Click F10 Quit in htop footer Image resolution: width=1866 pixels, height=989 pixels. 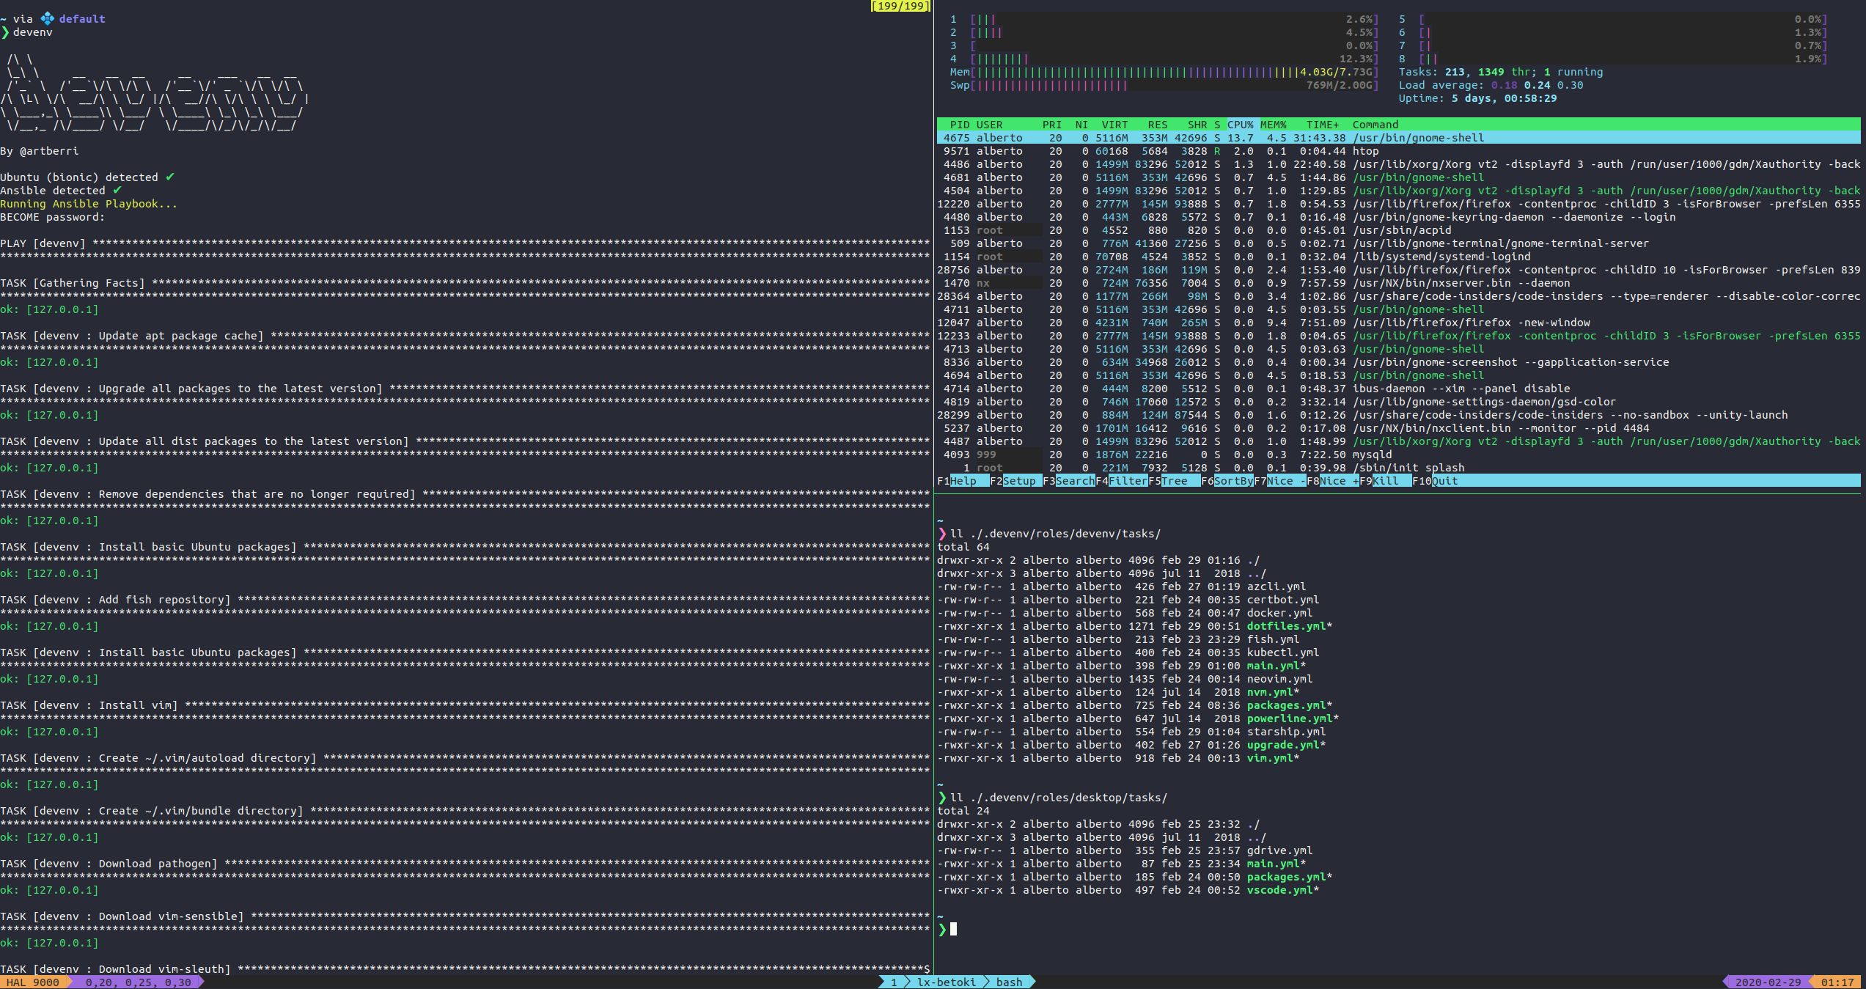(1444, 481)
